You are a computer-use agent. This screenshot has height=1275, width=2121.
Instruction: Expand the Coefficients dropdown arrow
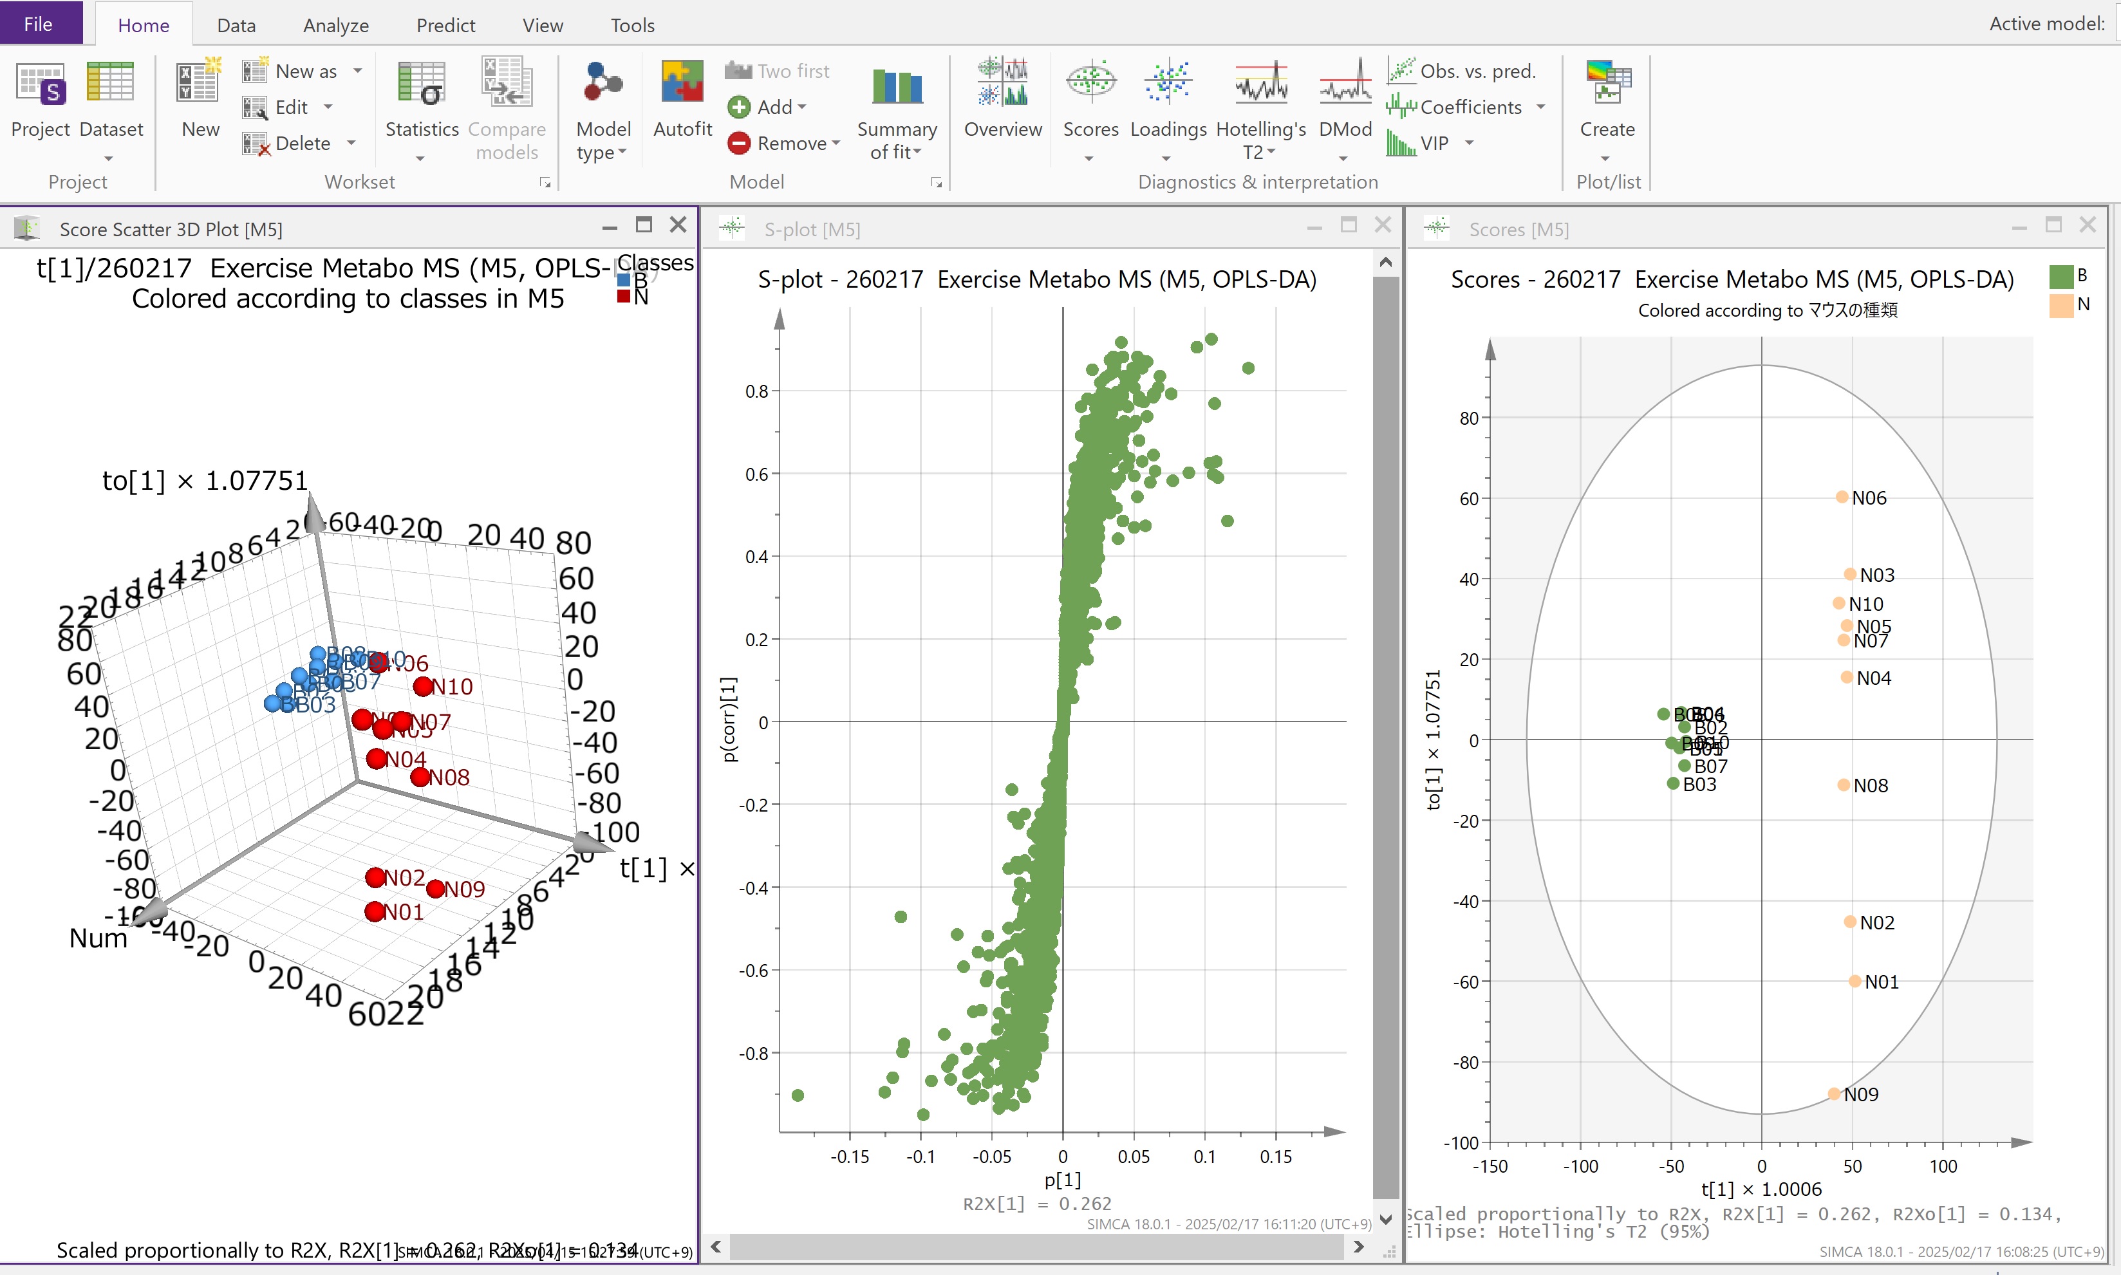coord(1540,107)
